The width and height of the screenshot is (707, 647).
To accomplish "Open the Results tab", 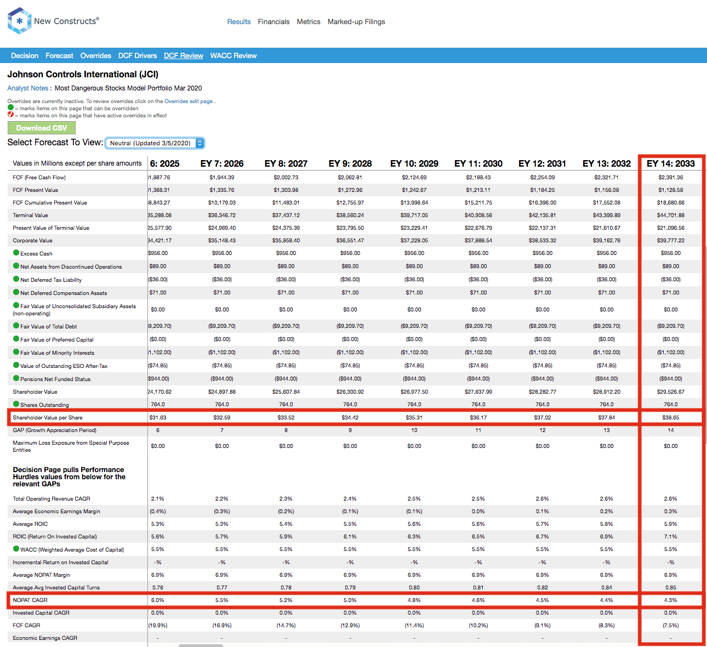I will point(239,22).
